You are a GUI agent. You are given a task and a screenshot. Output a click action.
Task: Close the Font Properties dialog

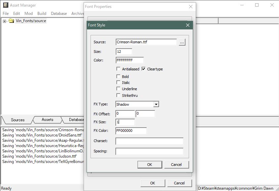[190, 7]
